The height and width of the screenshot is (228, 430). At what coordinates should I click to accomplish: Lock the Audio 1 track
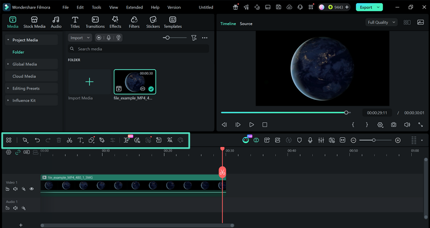8,208
